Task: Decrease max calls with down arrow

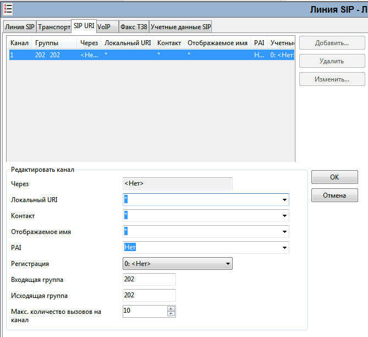Action: coord(171,314)
